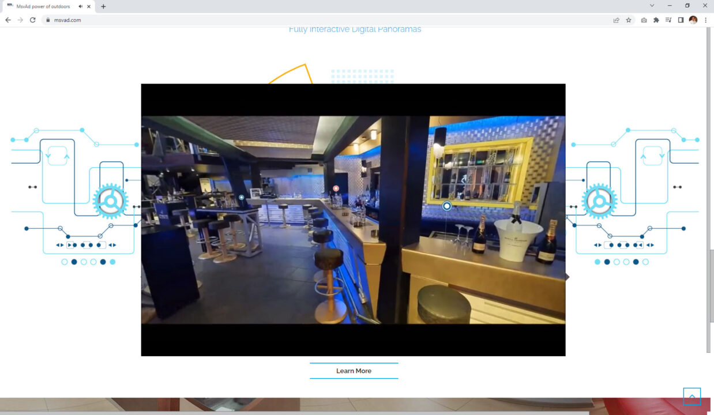This screenshot has height=415, width=714.
Task: Bookmark this page with the star icon
Action: pos(629,20)
